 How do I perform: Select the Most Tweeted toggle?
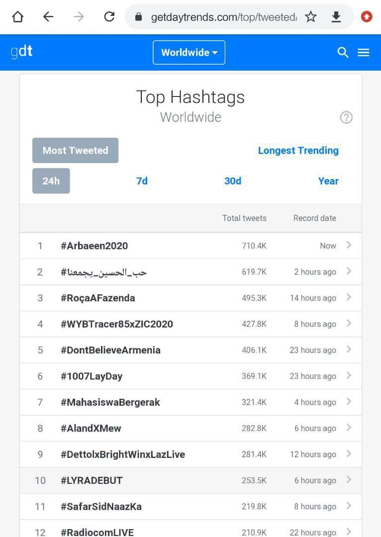tap(76, 150)
